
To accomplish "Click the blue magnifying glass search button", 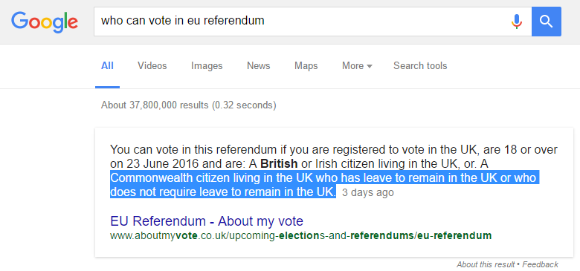I will pos(547,22).
